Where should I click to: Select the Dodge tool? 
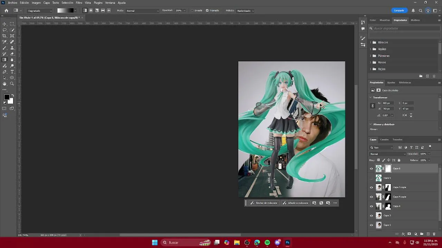click(x=12, y=66)
